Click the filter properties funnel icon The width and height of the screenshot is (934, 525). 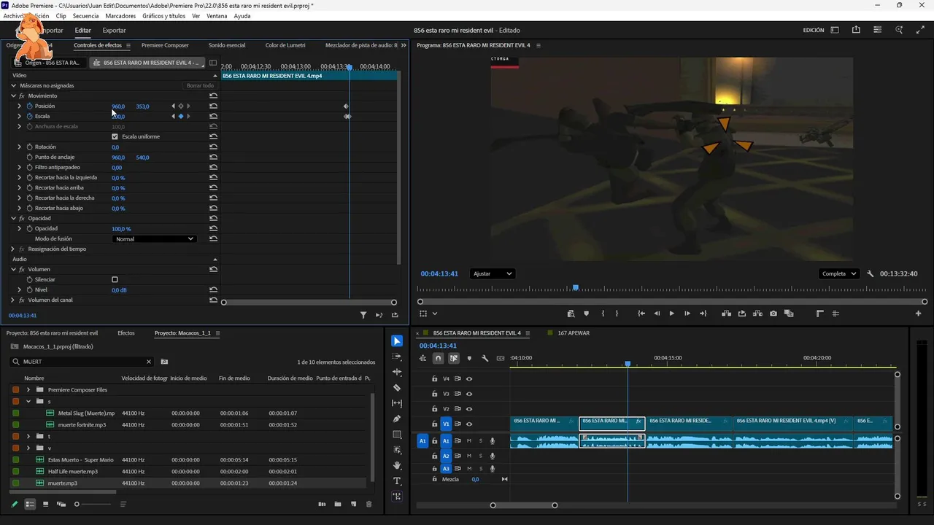pyautogui.click(x=363, y=315)
